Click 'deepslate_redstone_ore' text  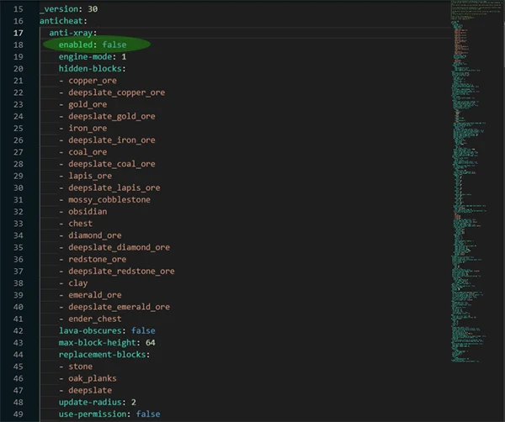coord(121,272)
